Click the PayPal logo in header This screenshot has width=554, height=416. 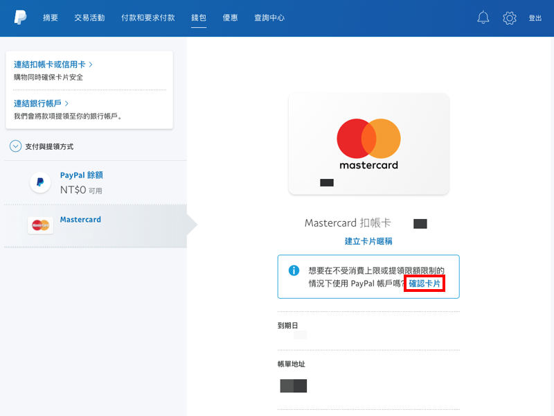coord(20,17)
